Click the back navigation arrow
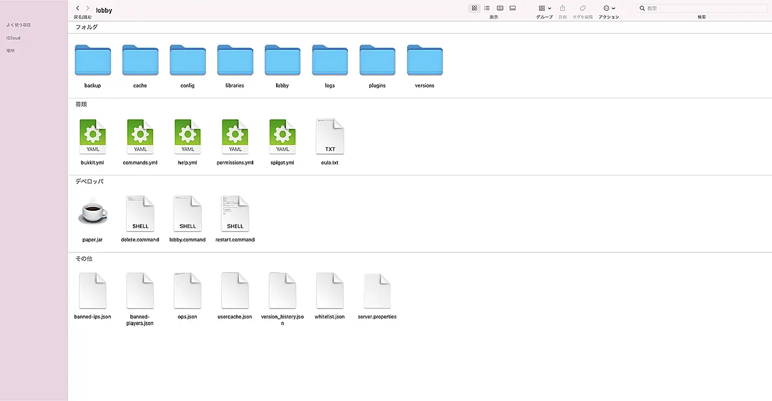772x401 pixels. (x=78, y=8)
